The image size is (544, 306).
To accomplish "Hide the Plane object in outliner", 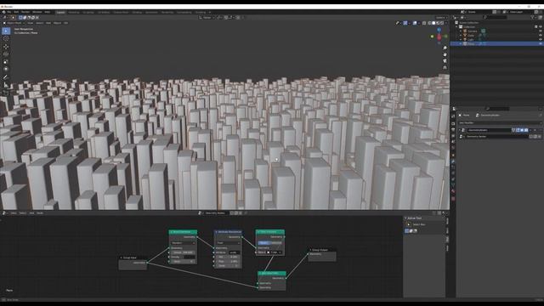I will point(541,43).
